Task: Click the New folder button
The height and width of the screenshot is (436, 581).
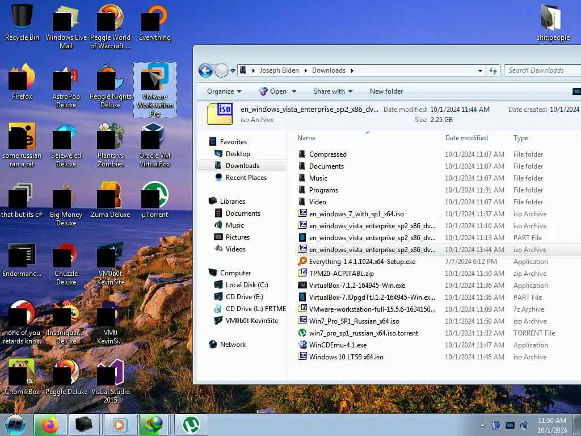Action: [x=386, y=91]
